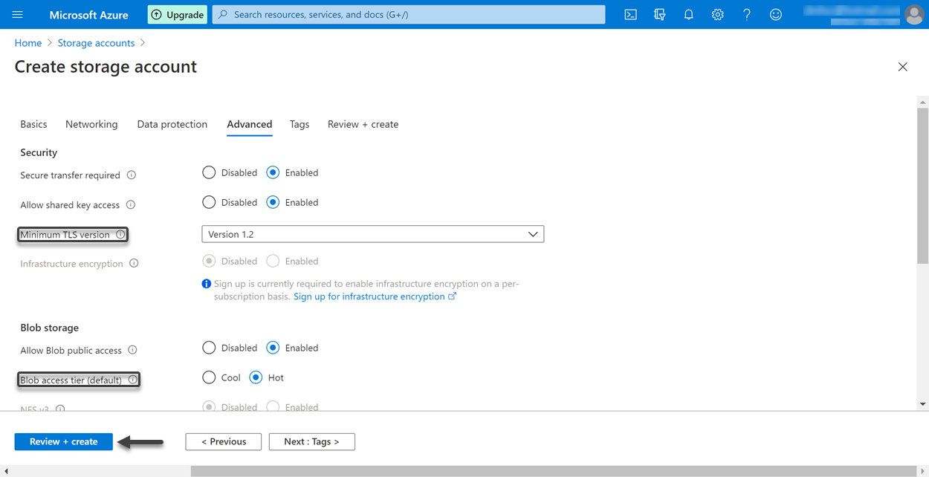Viewport: 929px width, 477px height.
Task: Click the Next : Tags button
Action: click(312, 441)
